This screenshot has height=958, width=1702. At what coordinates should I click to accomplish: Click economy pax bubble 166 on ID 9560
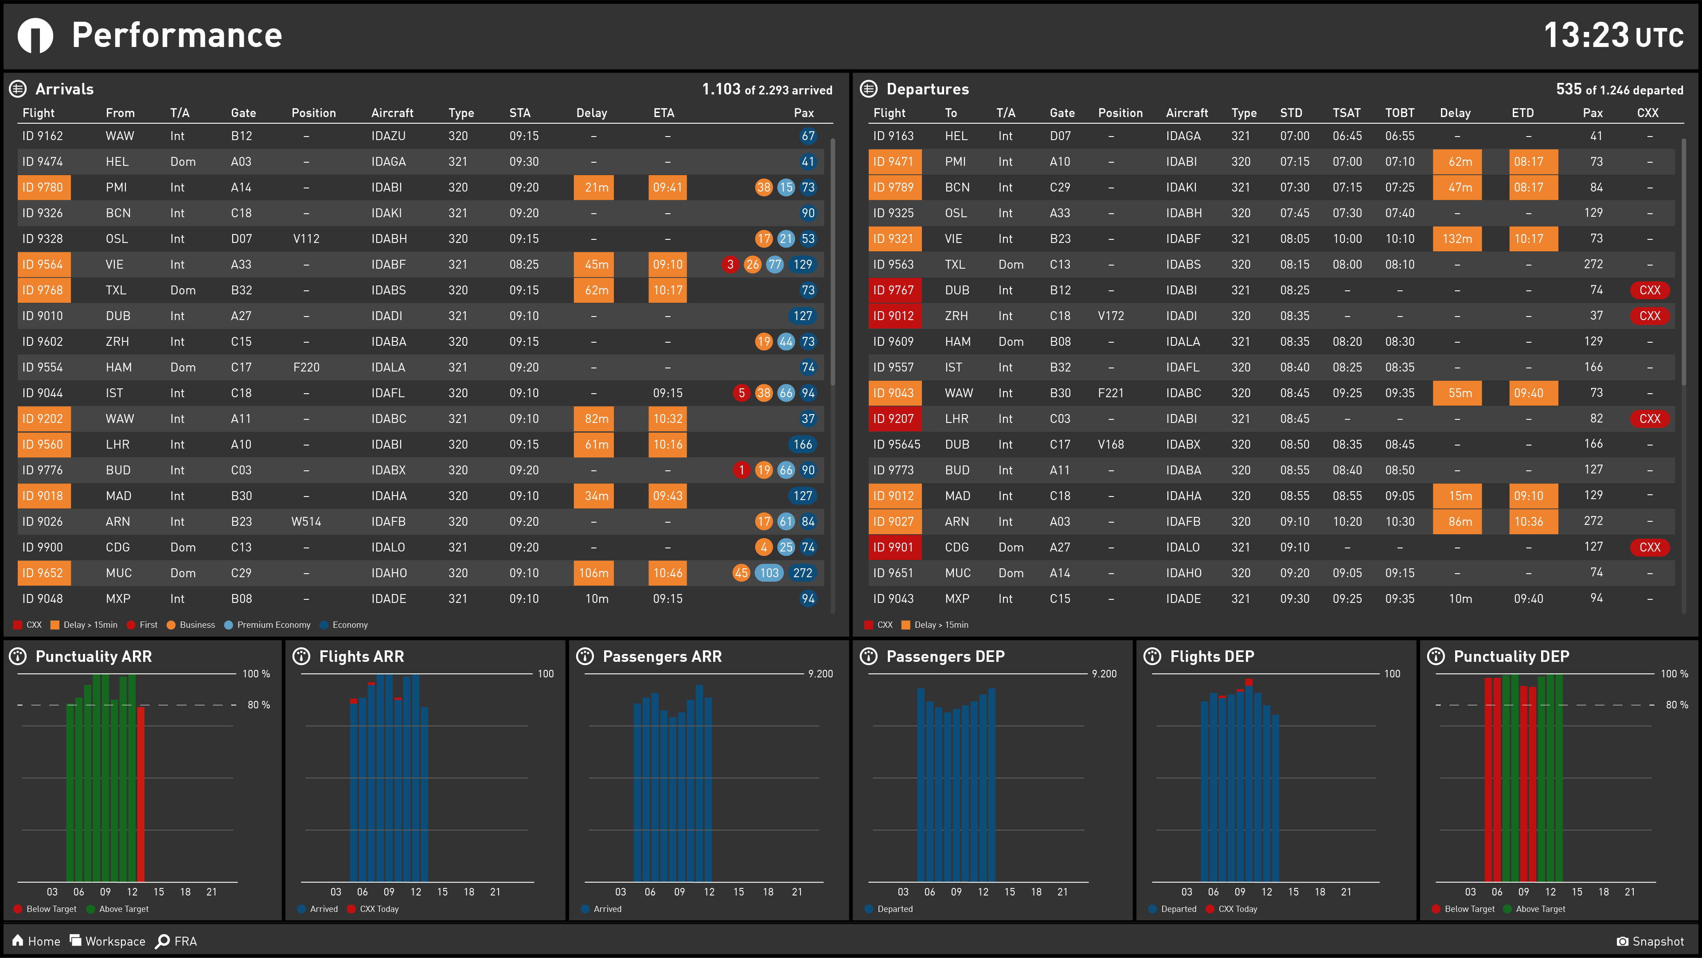[x=803, y=445]
